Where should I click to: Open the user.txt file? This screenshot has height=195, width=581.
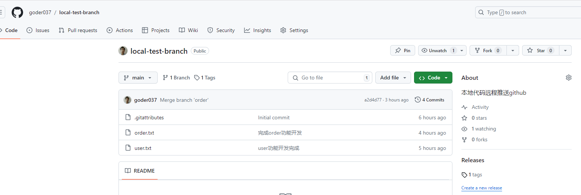click(143, 148)
